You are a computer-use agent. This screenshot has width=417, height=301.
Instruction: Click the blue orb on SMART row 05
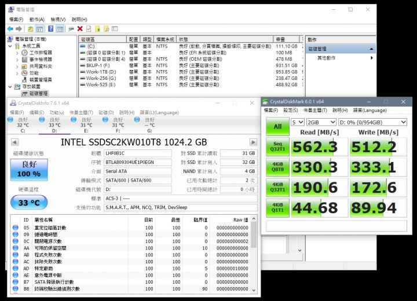point(16,227)
